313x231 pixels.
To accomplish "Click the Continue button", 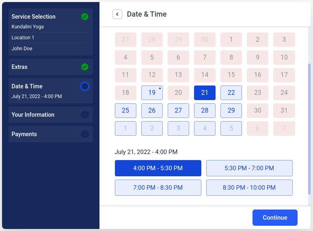I will coord(275,218).
